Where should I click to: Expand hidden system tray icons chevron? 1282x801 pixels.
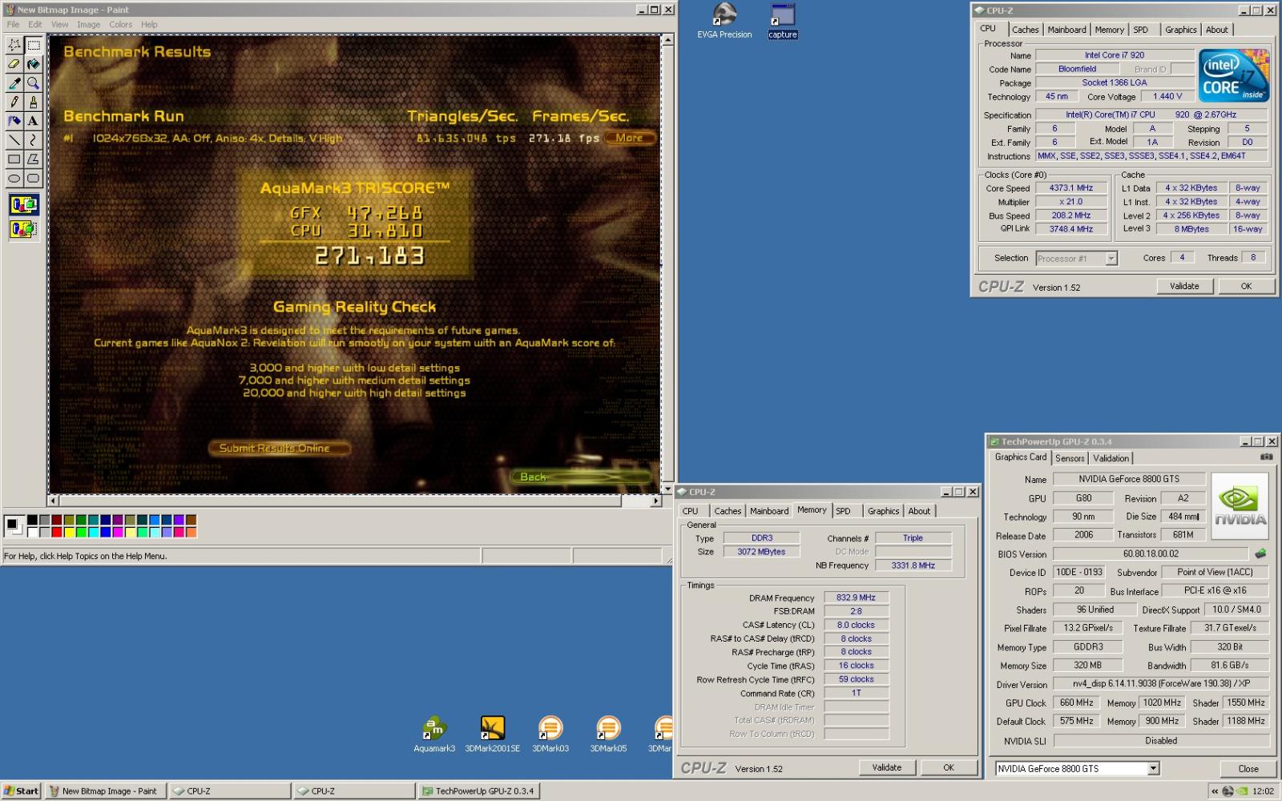[x=1215, y=791]
